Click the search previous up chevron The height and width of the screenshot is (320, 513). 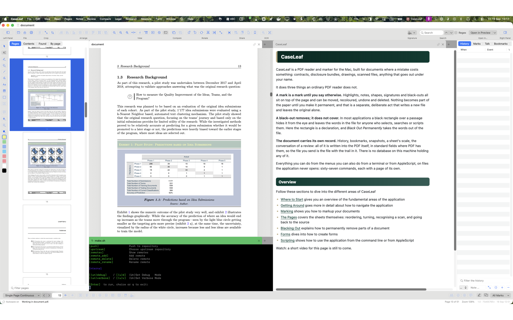point(446,33)
